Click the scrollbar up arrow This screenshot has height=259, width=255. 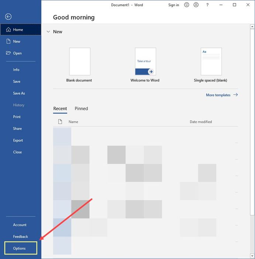click(x=252, y=27)
